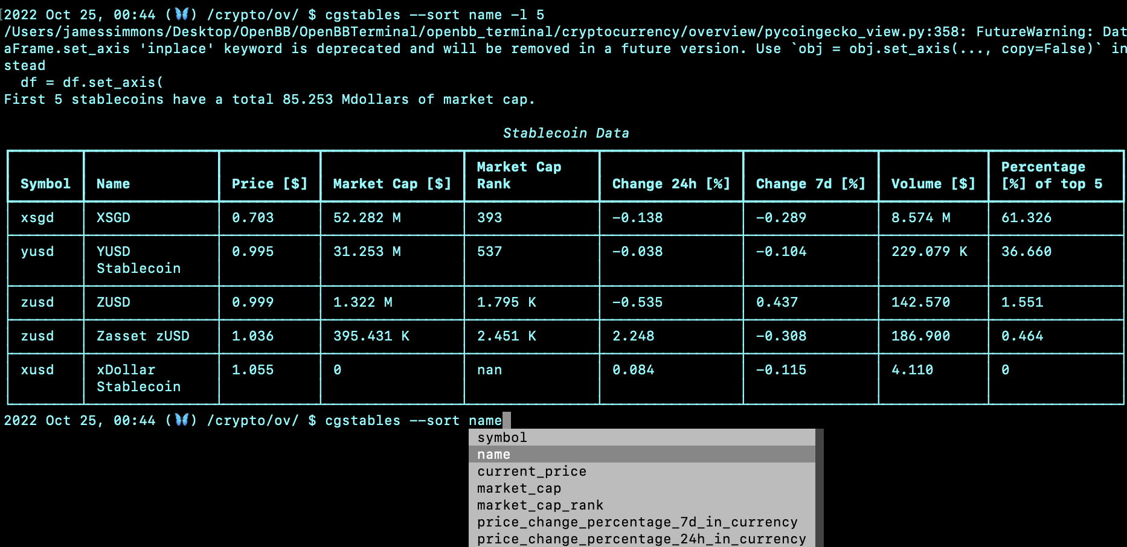Select 'market_cap' from the suggestion list
This screenshot has height=547, width=1127.
(x=518, y=488)
